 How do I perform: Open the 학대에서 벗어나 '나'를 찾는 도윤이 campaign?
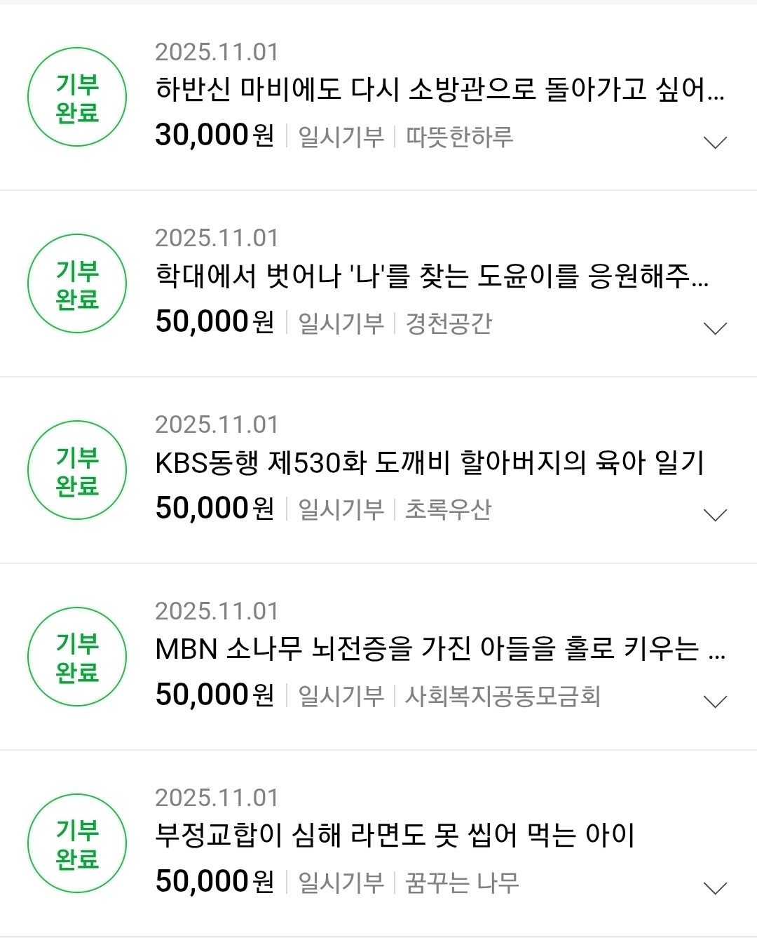[432, 276]
